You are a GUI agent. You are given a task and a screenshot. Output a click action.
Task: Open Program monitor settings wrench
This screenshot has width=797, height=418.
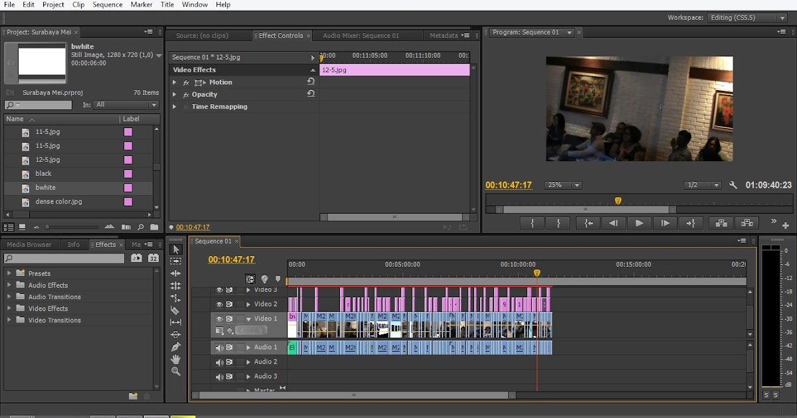pyautogui.click(x=733, y=186)
